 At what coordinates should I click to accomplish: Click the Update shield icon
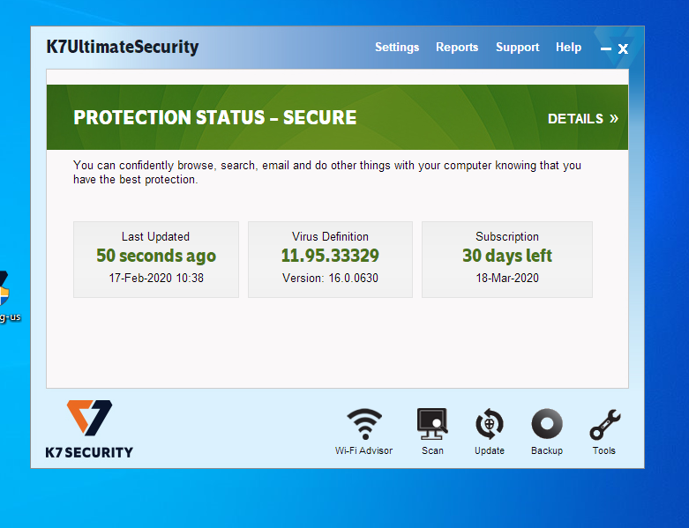point(489,425)
